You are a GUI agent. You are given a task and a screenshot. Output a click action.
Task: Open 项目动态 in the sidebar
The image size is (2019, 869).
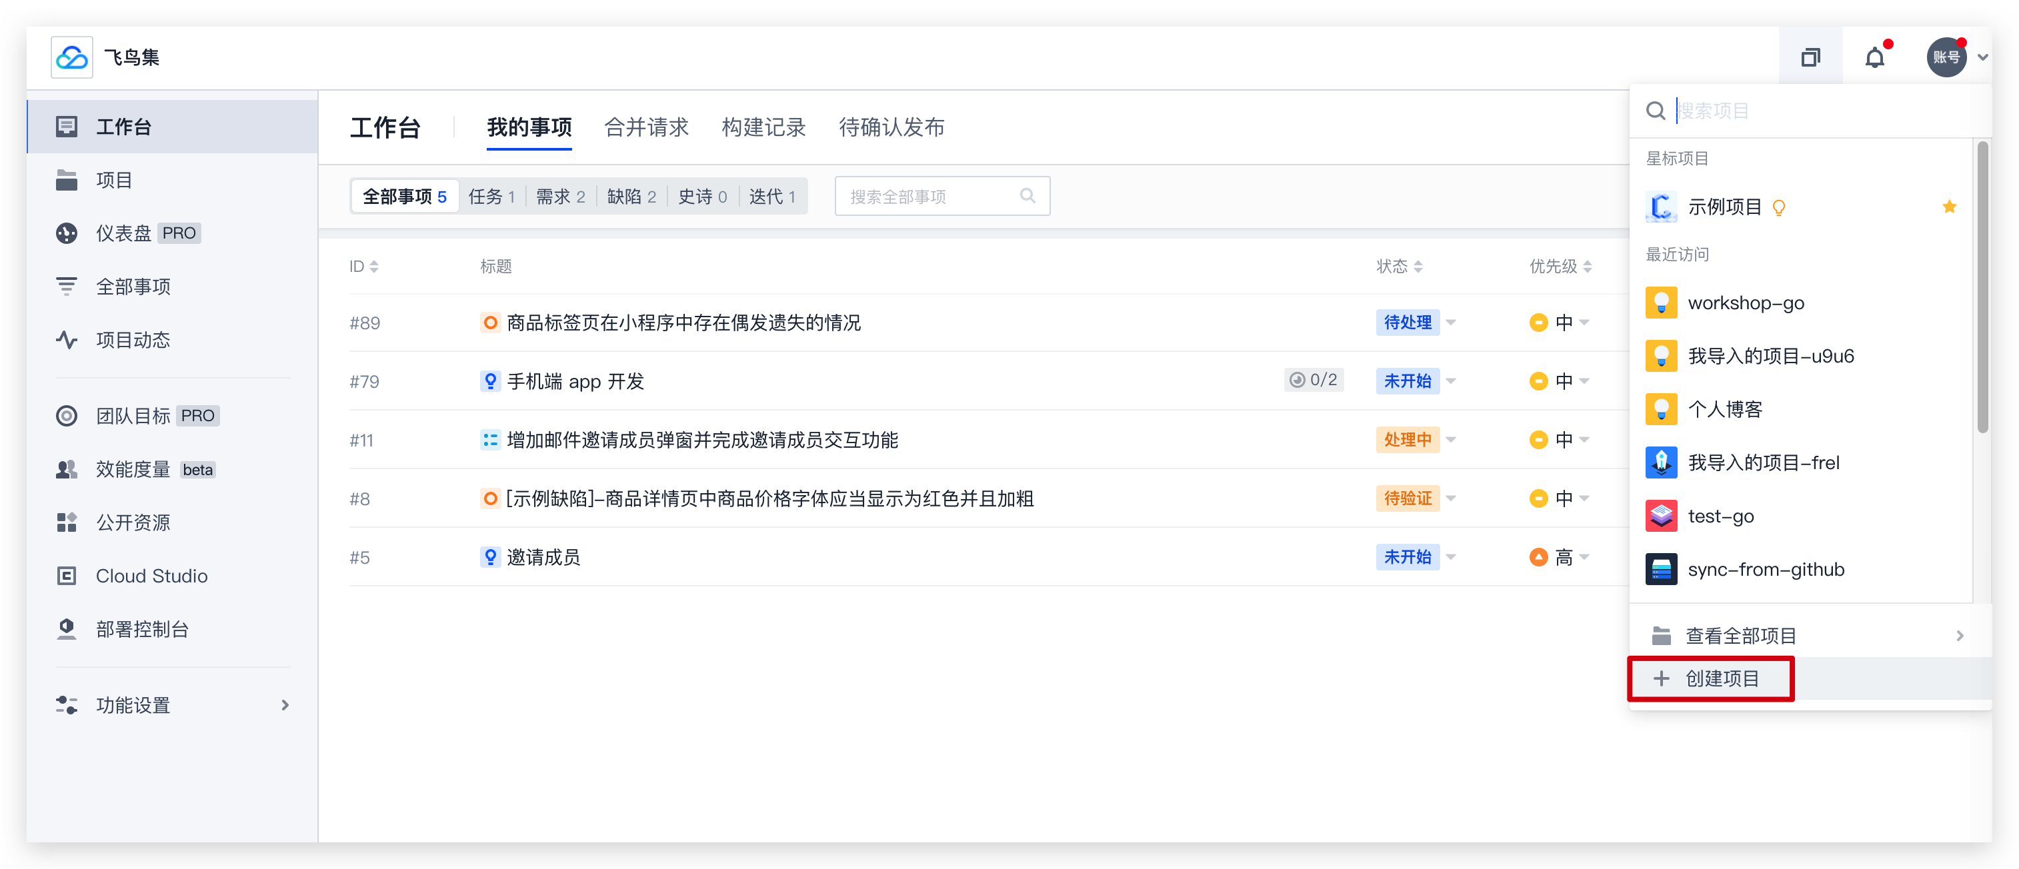(173, 339)
